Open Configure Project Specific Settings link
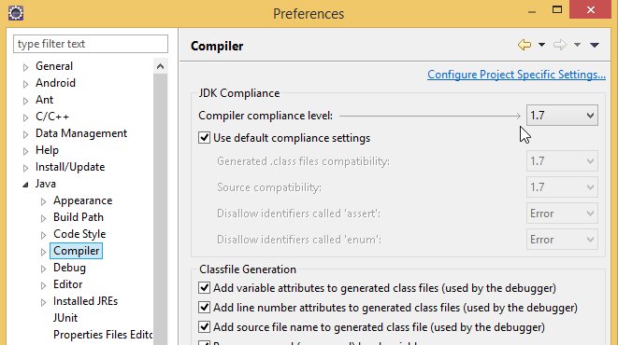Image resolution: width=618 pixels, height=345 pixels. tap(516, 75)
